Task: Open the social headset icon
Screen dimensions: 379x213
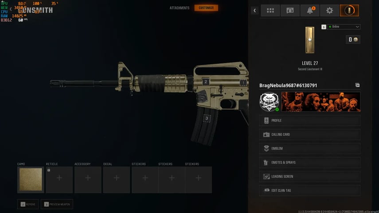Action: click(290, 10)
